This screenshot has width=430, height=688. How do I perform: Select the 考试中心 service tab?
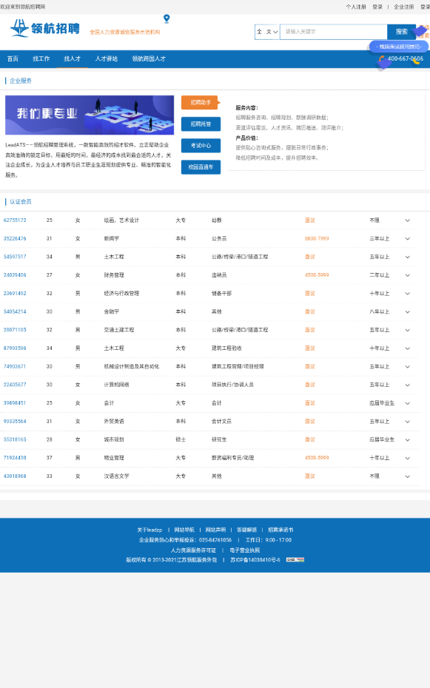click(201, 146)
